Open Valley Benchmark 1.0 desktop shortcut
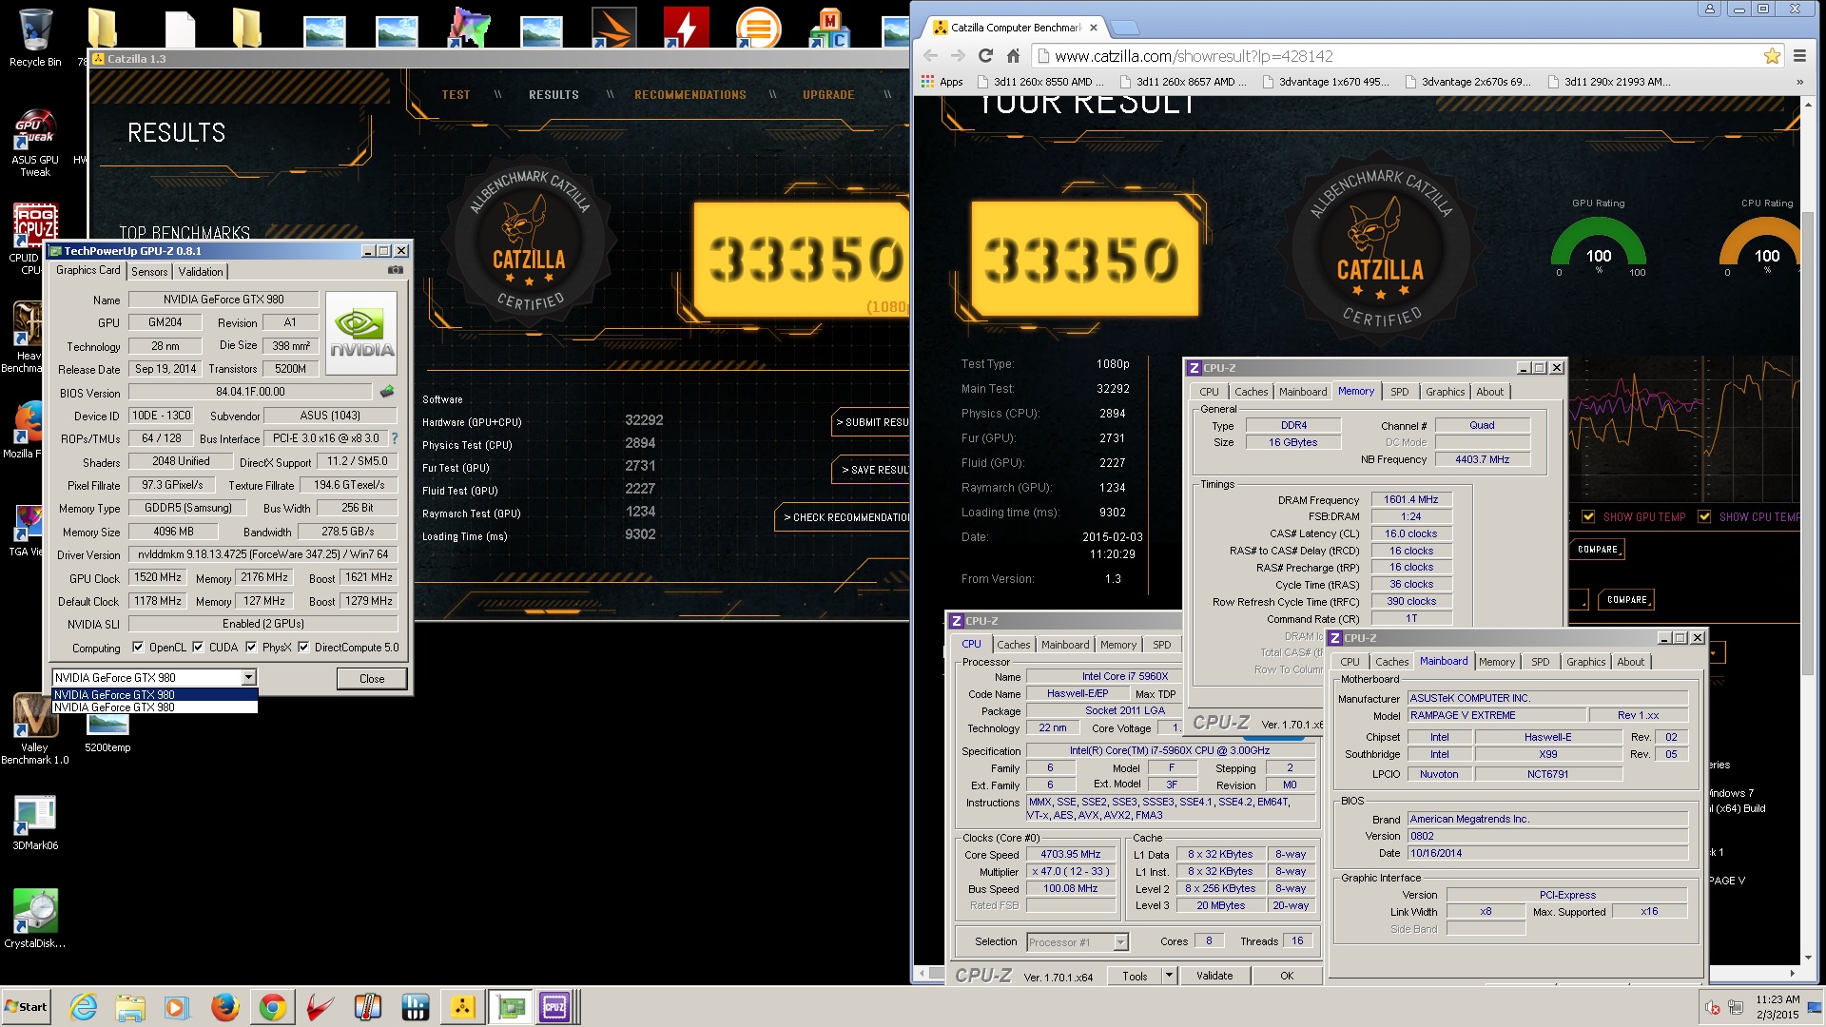Viewport: 1826px width, 1027px height. [x=34, y=728]
